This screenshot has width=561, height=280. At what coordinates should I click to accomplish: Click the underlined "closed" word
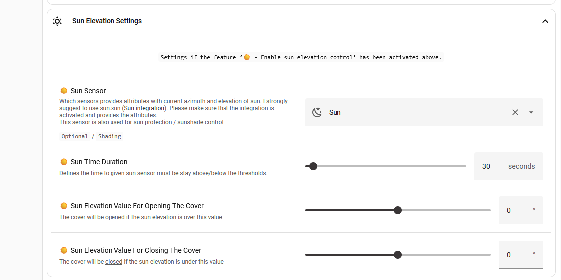113,262
